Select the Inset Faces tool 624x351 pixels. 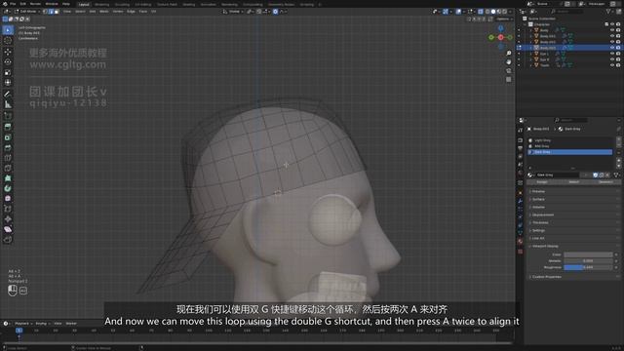8,137
